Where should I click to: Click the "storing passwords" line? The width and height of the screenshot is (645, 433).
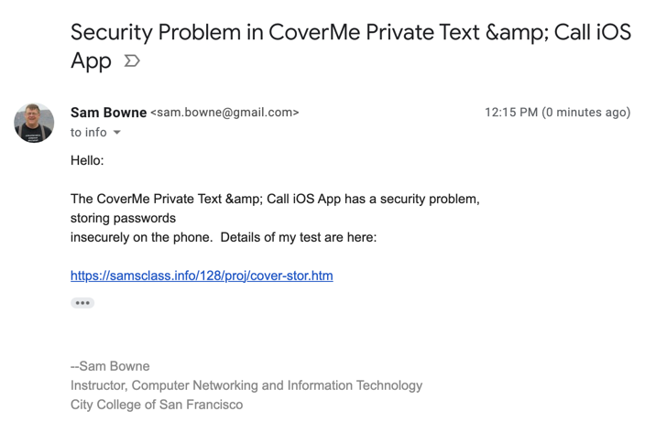point(123,218)
